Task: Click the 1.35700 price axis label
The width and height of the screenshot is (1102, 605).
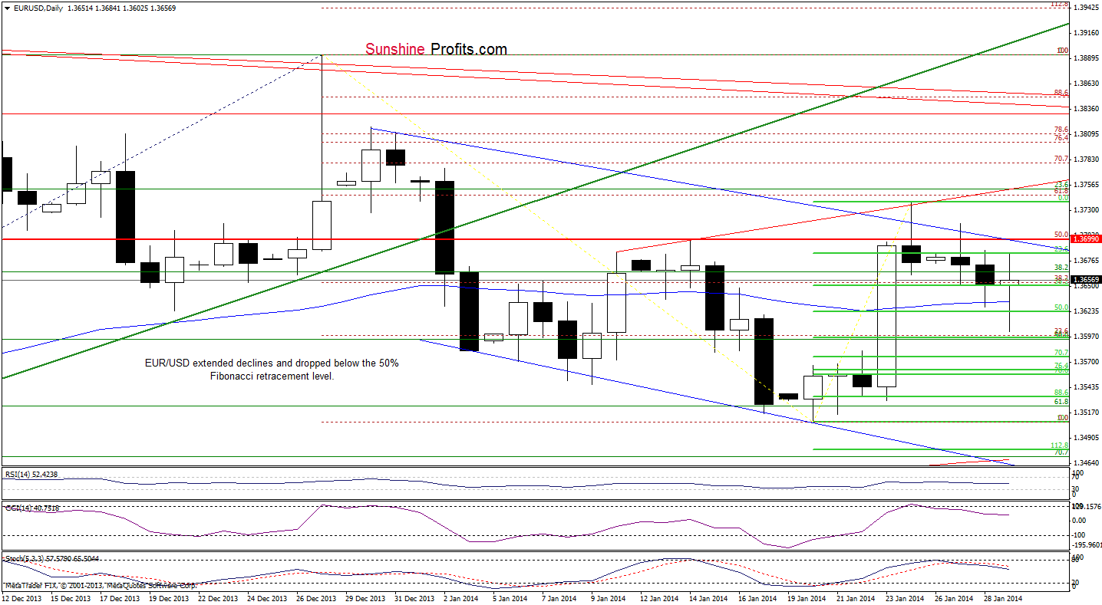Action: click(1087, 362)
